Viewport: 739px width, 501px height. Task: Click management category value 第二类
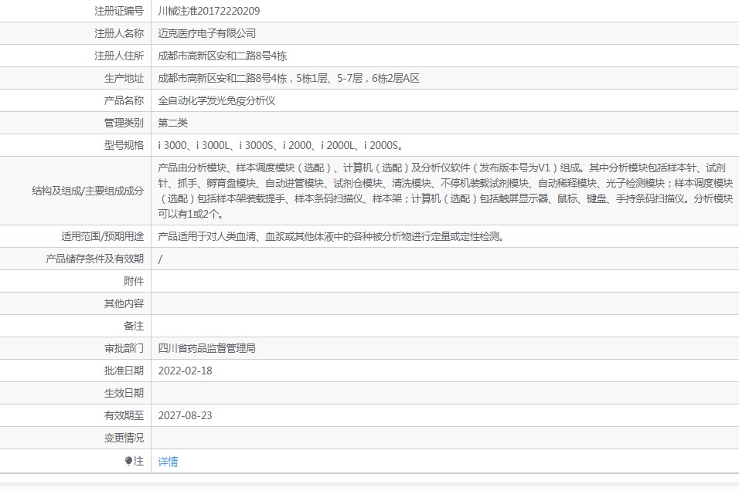click(173, 123)
